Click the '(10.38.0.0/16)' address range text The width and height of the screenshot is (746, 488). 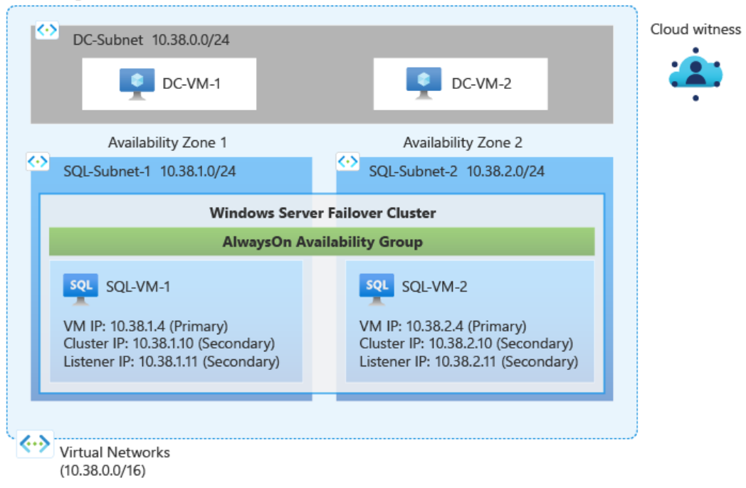[103, 470]
